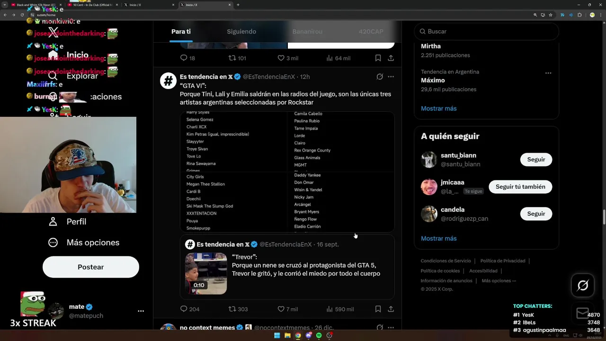Click Mostrar más under trends
606x341 pixels.
[439, 108]
